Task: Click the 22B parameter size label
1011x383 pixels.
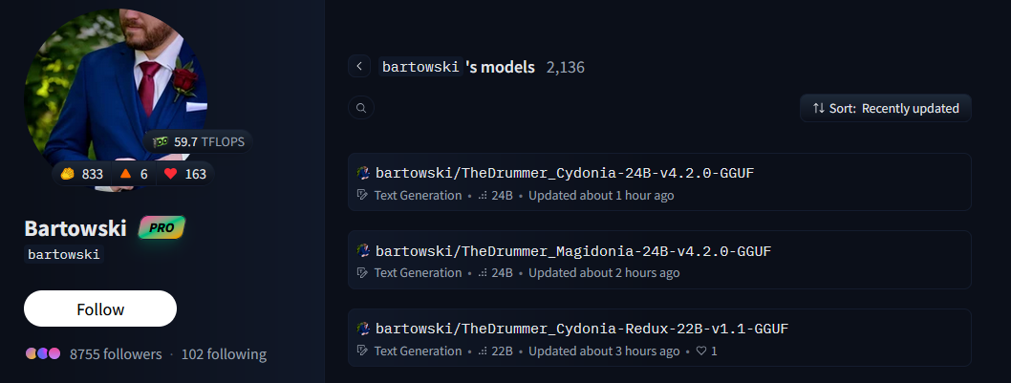Action: click(x=495, y=351)
